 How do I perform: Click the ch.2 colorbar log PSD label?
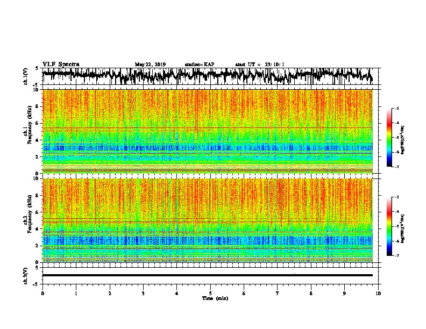[403, 228]
